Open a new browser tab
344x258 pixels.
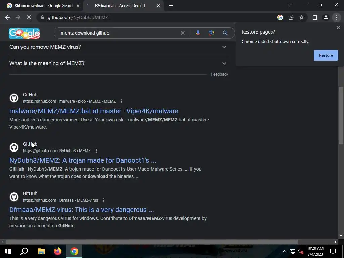click(x=171, y=6)
